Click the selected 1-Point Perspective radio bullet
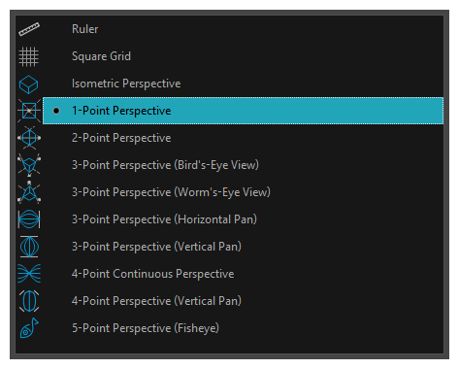Screen dimensions: 459x369 pos(56,111)
